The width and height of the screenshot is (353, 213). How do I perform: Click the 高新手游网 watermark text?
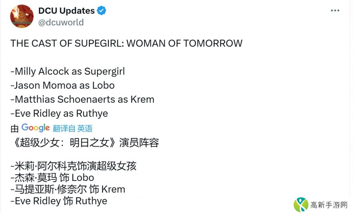[x=328, y=205]
